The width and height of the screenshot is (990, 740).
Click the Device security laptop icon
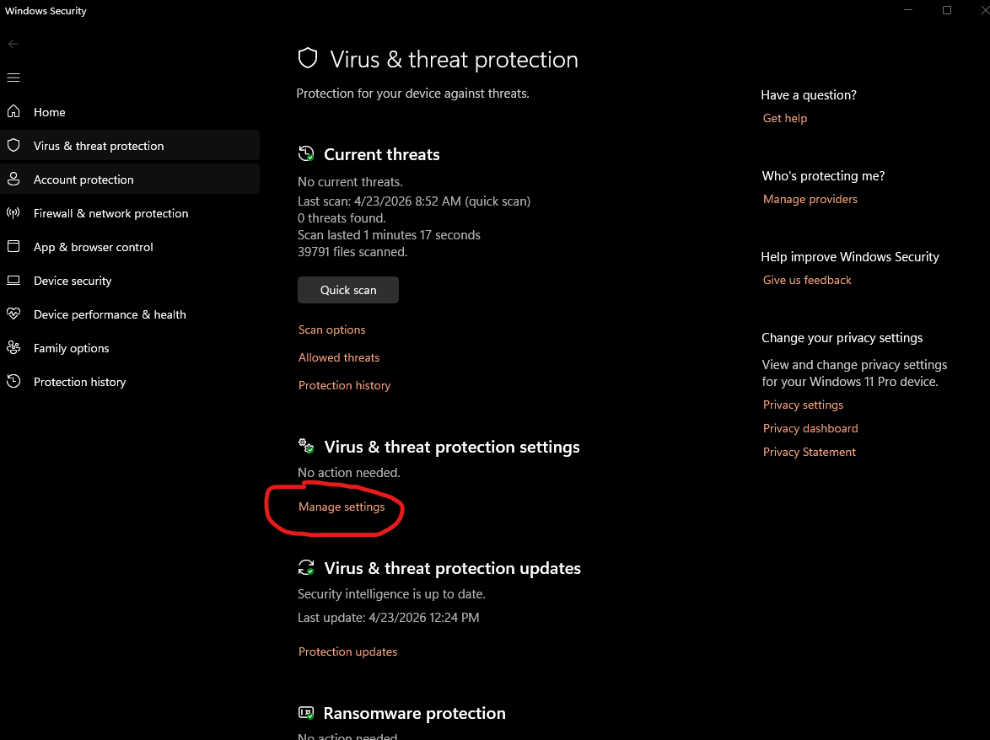pyautogui.click(x=13, y=281)
